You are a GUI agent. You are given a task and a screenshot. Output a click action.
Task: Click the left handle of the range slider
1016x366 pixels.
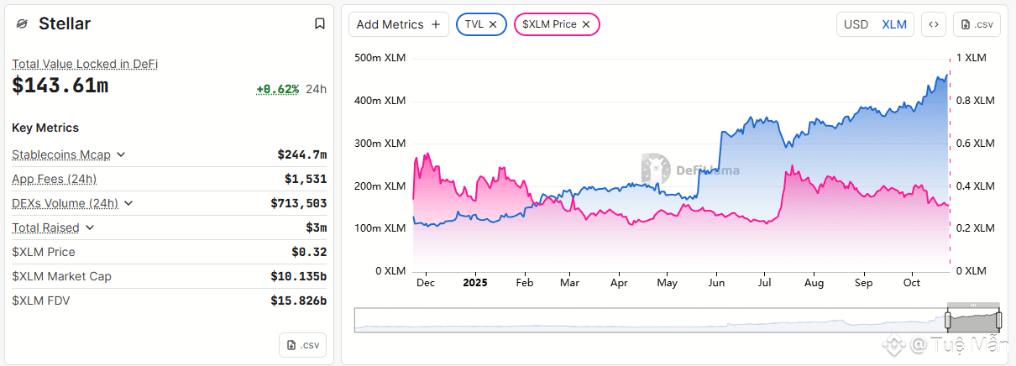tap(949, 320)
